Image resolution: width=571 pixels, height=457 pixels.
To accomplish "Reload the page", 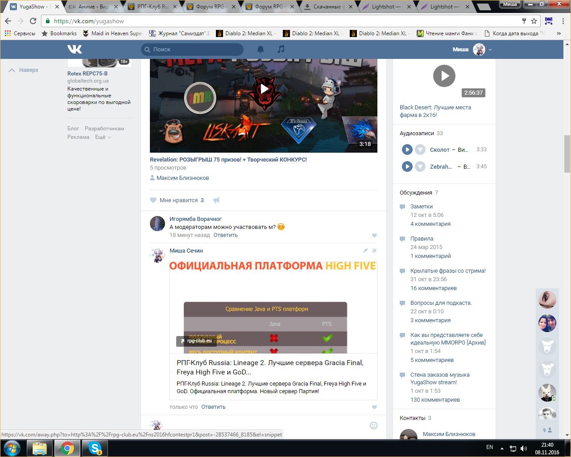I will (x=33, y=21).
